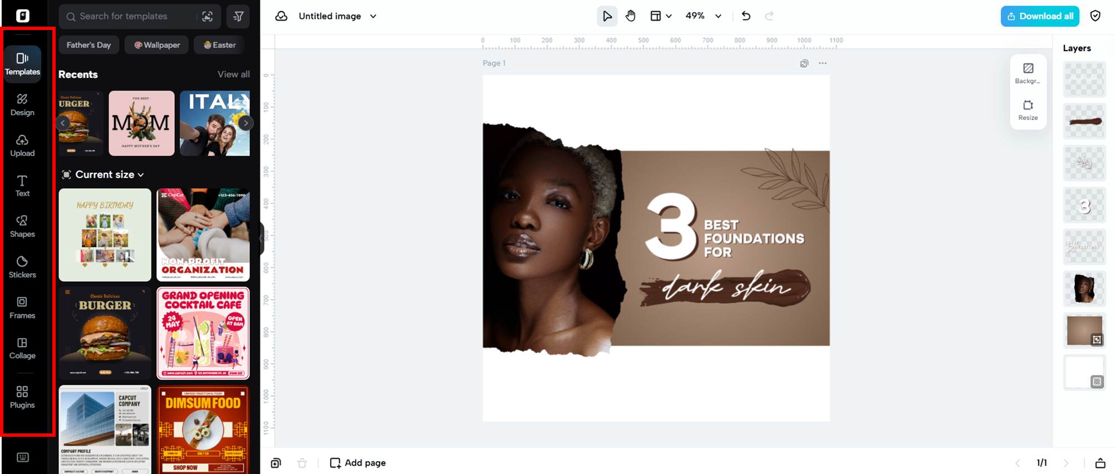Click the image search scan icon
The height and width of the screenshot is (474, 1115).
click(207, 16)
